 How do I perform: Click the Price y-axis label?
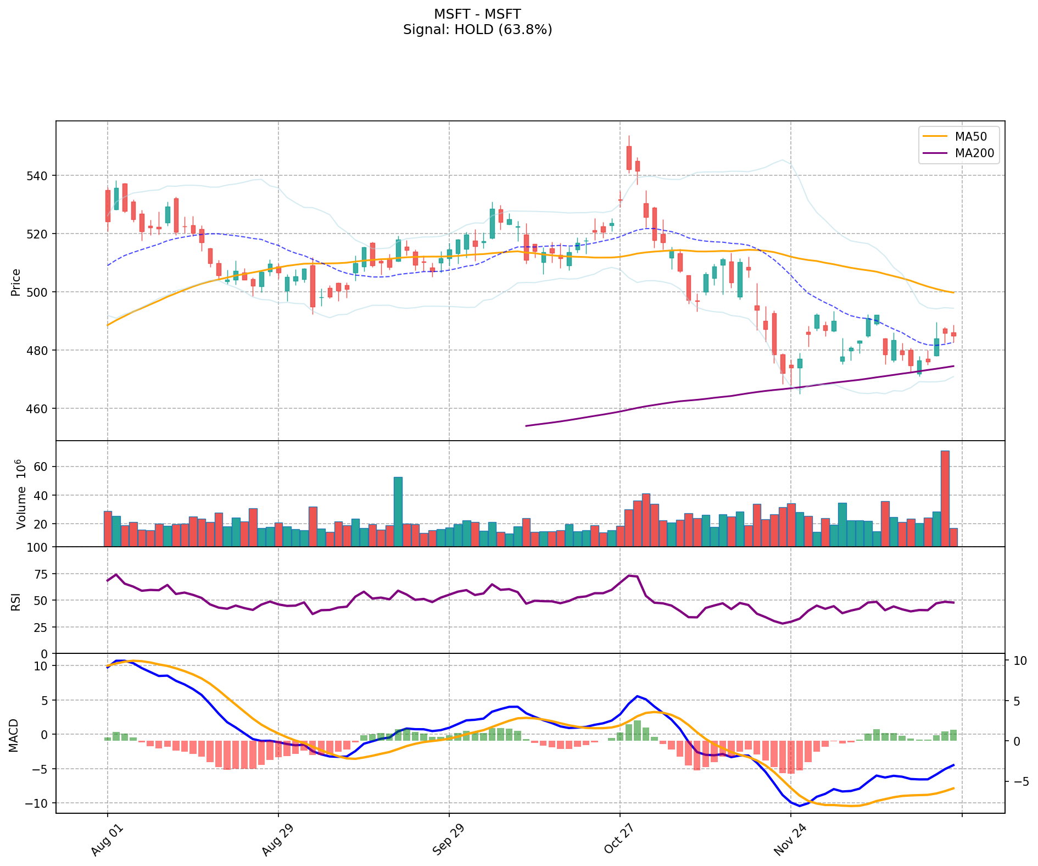[x=16, y=282]
